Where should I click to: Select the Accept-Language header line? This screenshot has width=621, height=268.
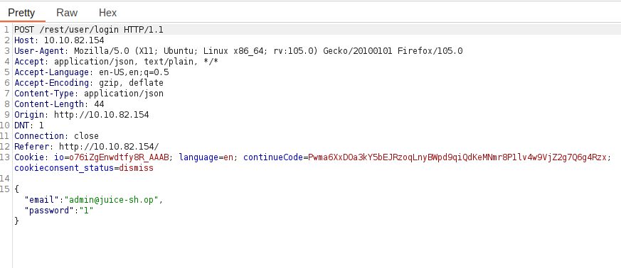pyautogui.click(x=92, y=72)
